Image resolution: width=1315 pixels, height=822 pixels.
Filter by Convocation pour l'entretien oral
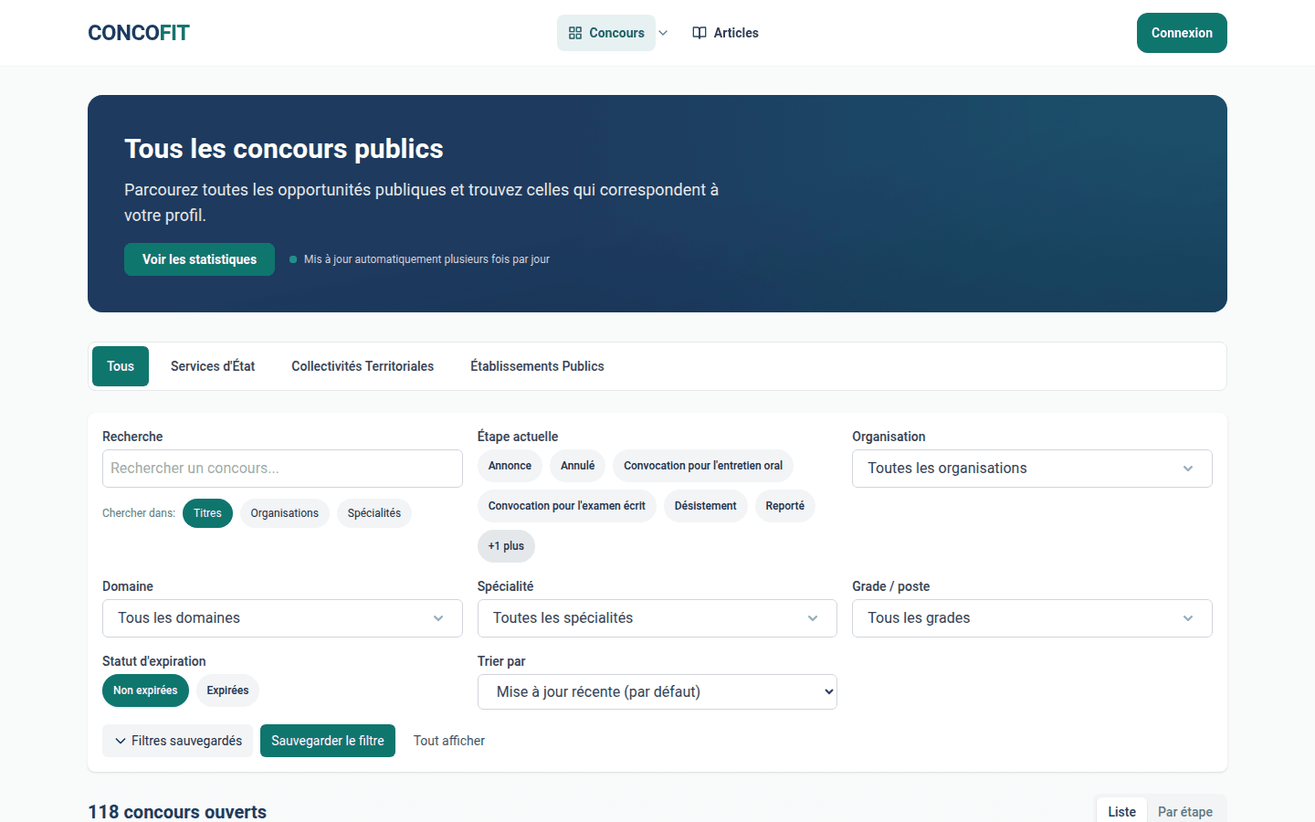coord(703,466)
